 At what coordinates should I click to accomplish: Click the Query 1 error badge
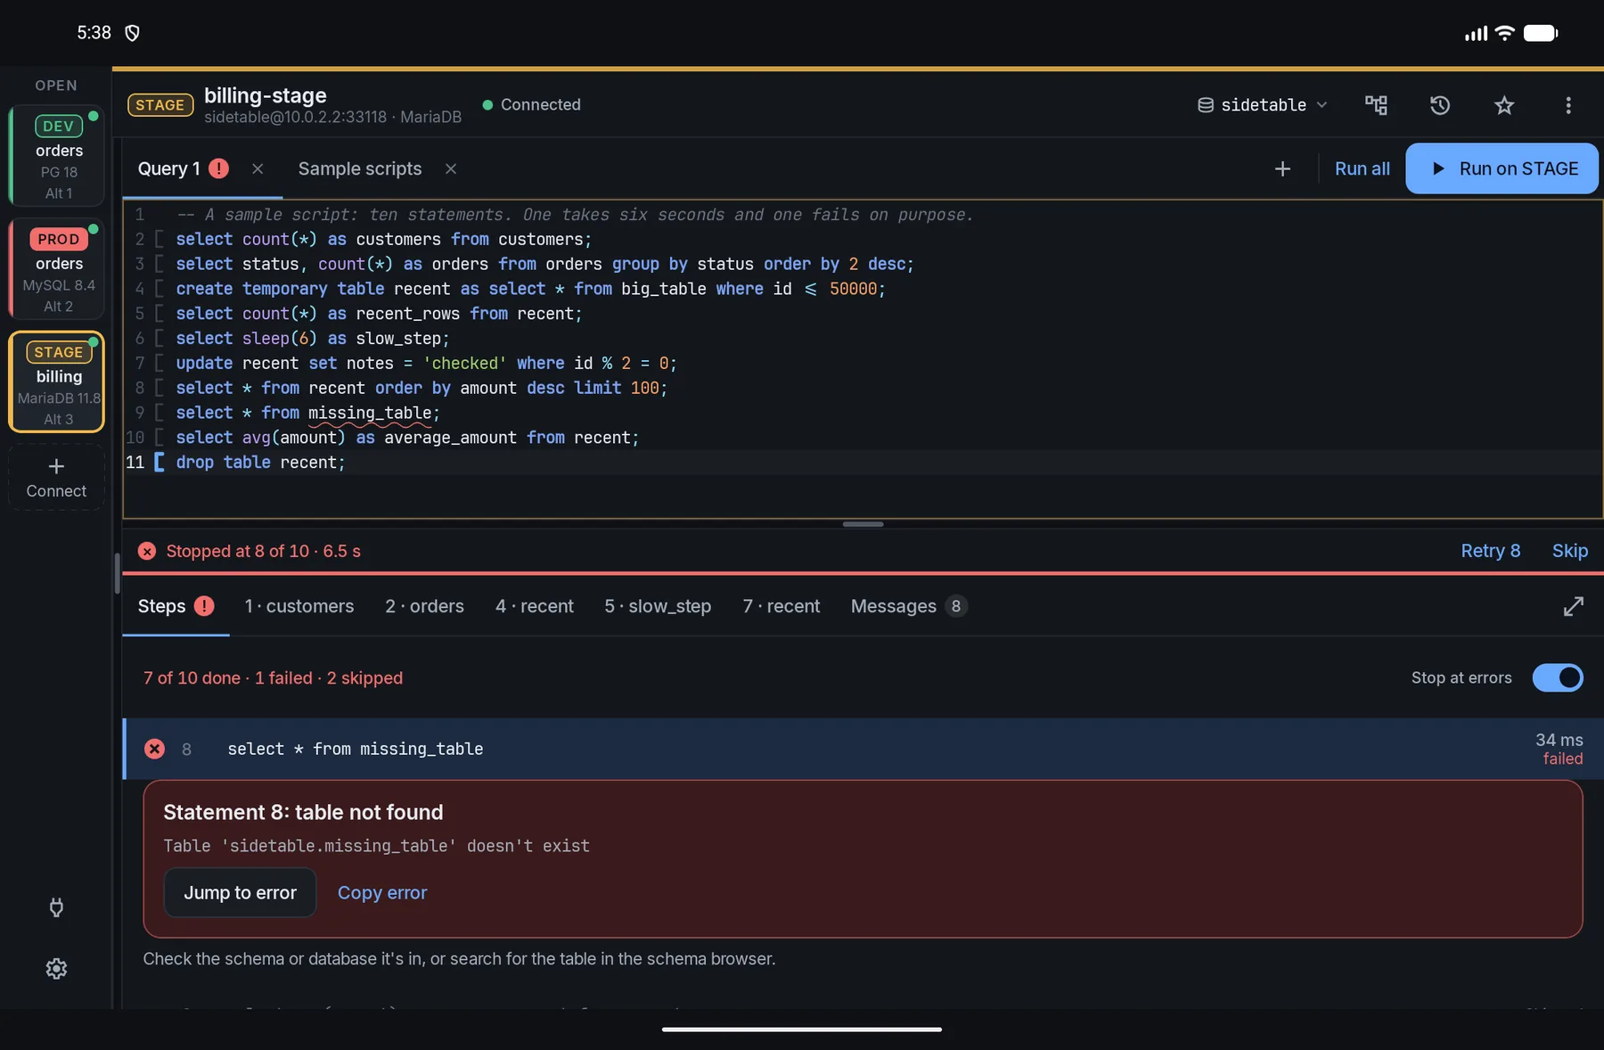pyautogui.click(x=218, y=168)
